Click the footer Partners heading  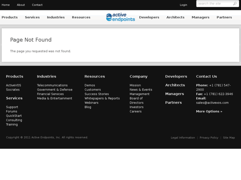coord(173,103)
